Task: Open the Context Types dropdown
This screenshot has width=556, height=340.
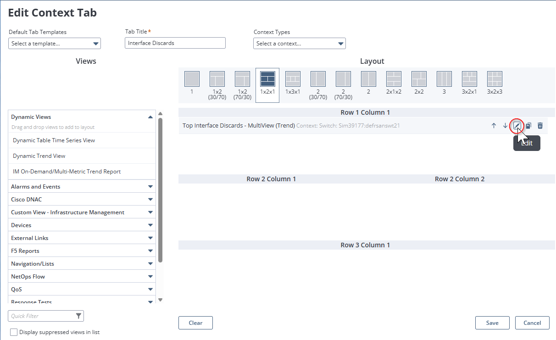Action: [299, 44]
